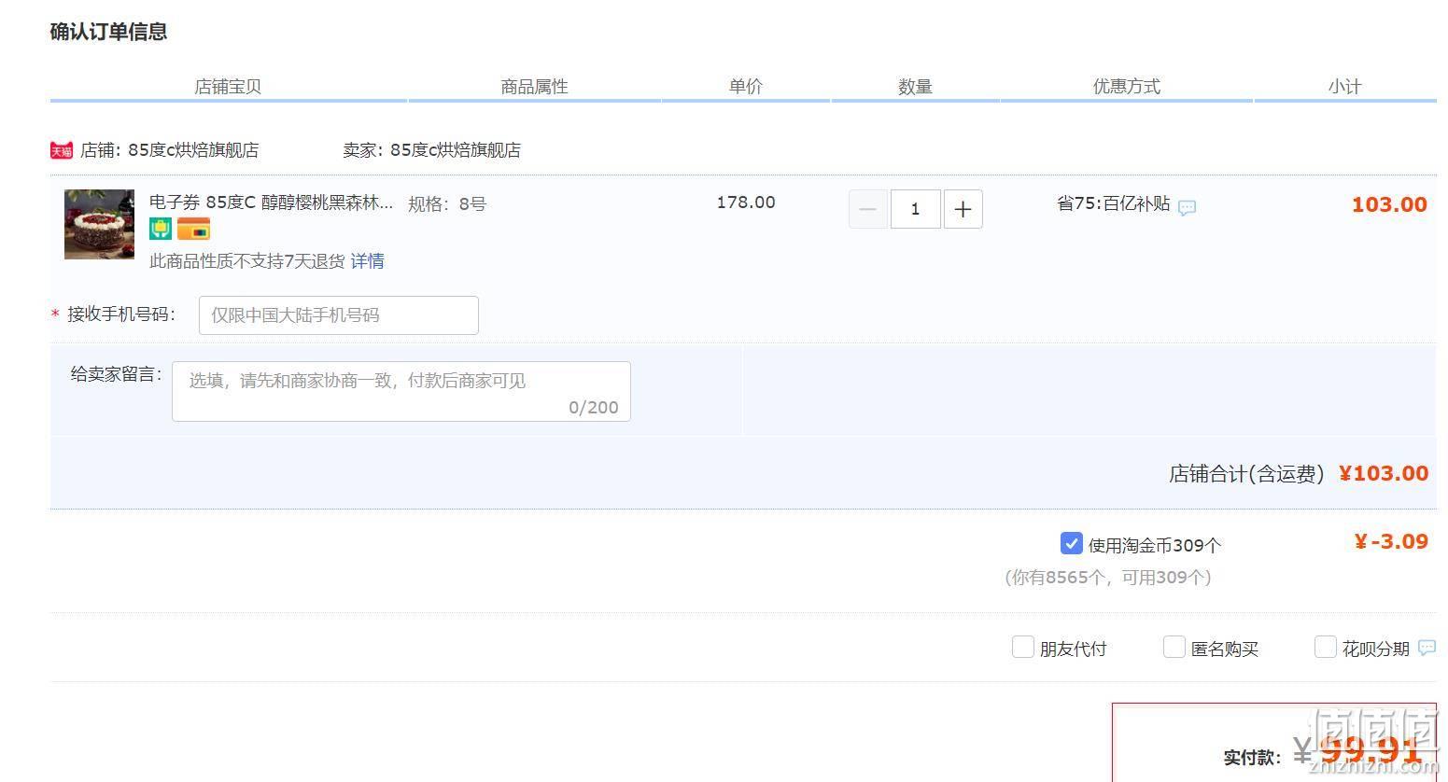
Task: Click the 小计 column header
Action: click(1344, 87)
